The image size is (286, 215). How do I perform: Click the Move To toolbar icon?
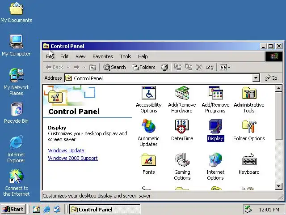pos(178,68)
